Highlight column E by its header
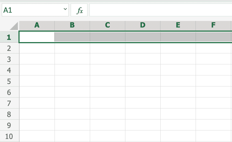The height and width of the screenshot is (142, 232). pos(178,25)
